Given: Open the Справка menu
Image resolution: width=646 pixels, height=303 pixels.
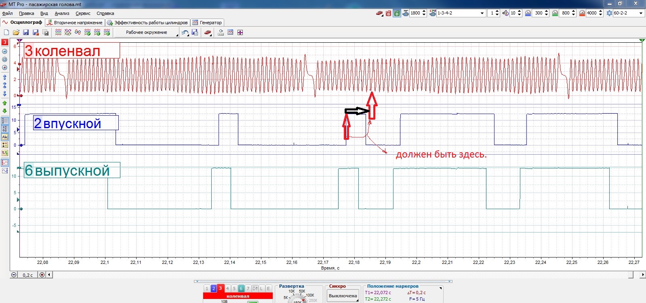Looking at the screenshot, I should tap(105, 13).
